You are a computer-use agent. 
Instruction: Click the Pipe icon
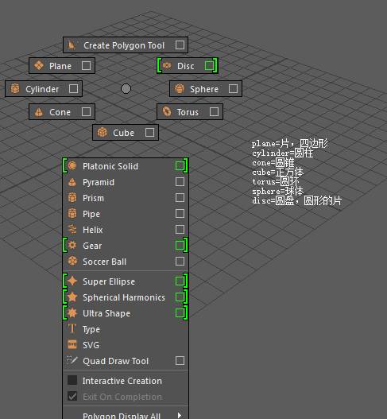click(72, 214)
